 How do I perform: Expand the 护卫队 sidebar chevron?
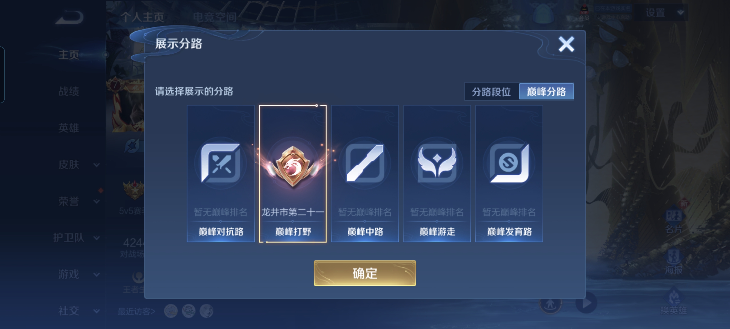(x=97, y=238)
